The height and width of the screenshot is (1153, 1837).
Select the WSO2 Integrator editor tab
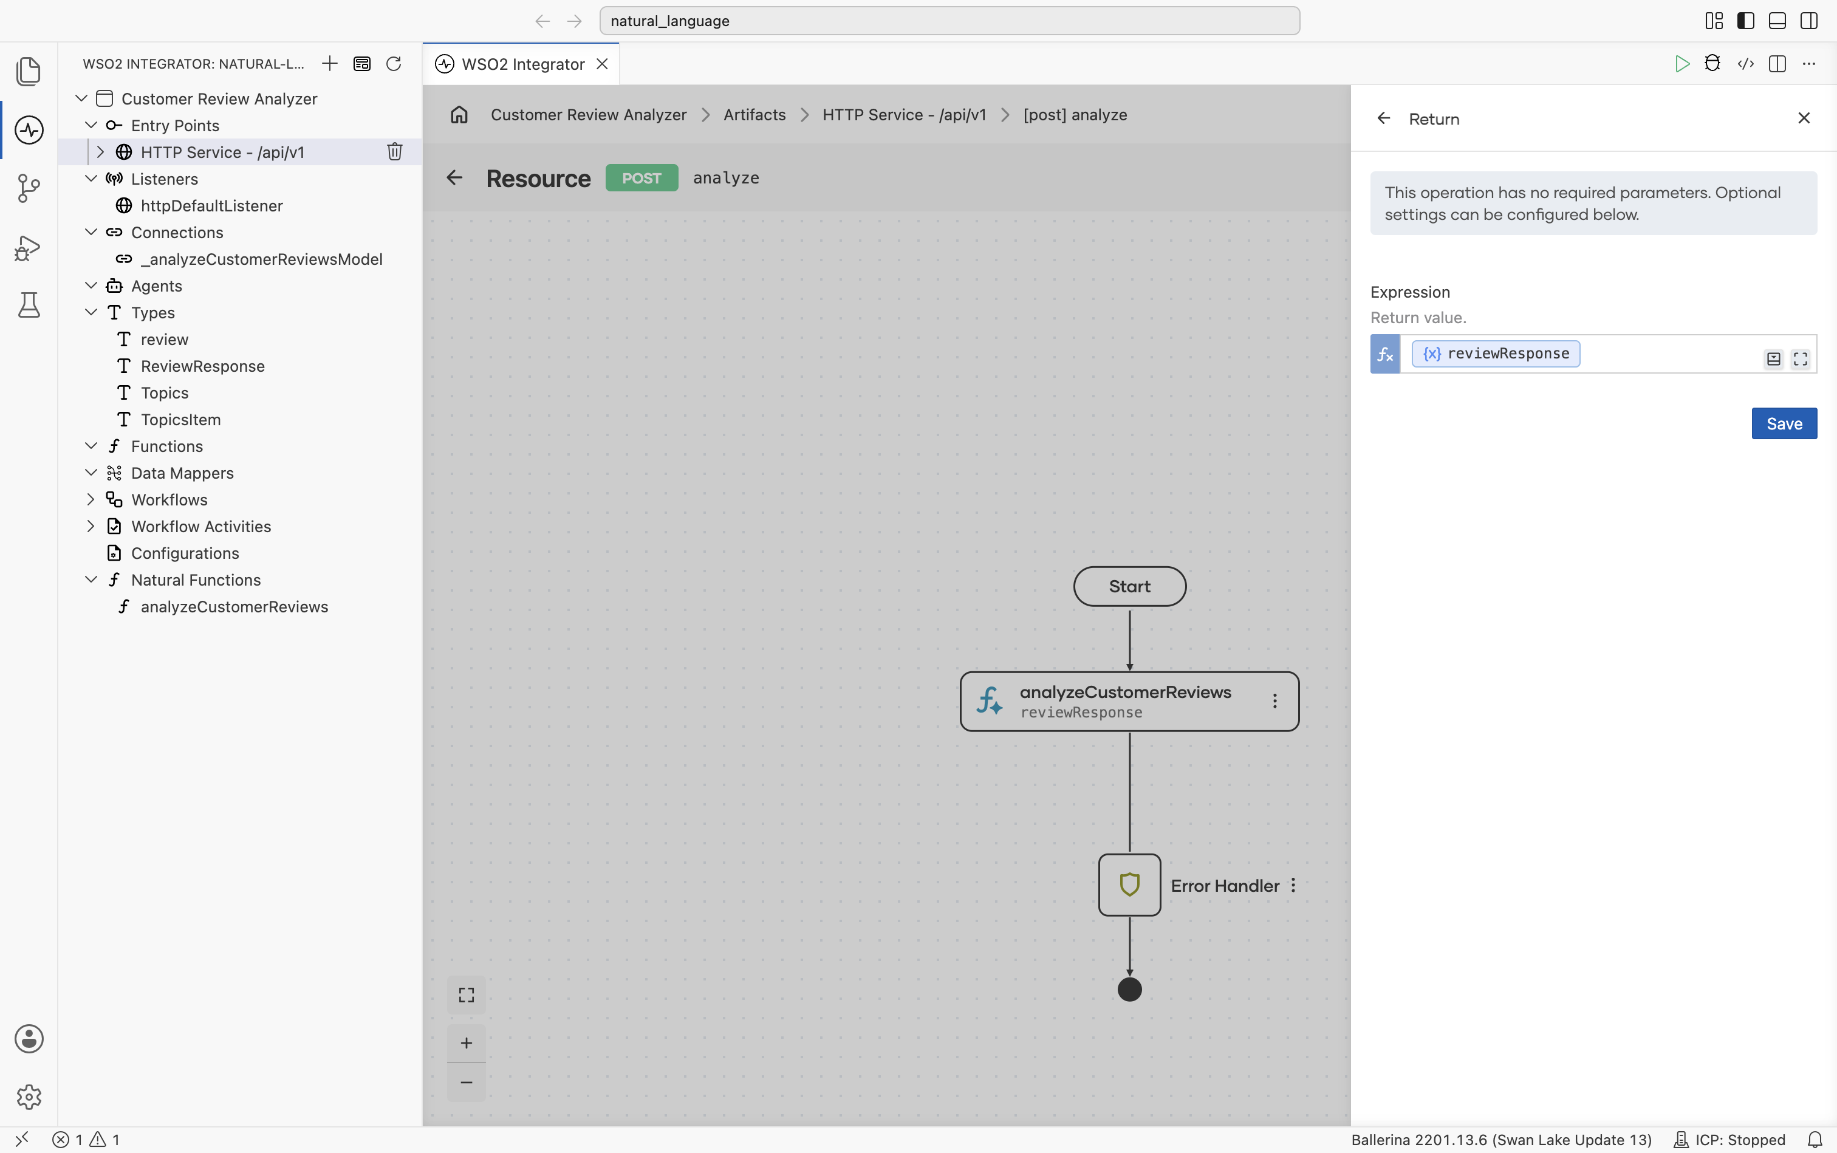tap(521, 64)
